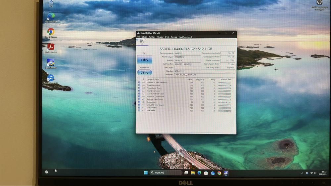Click the status icon for Maximum Erase Count
The image size is (331, 186).
(x=139, y=93)
